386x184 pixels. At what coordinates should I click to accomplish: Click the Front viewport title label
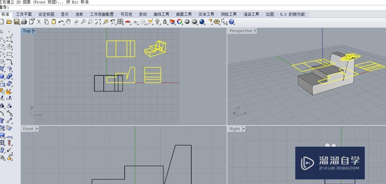pos(28,129)
